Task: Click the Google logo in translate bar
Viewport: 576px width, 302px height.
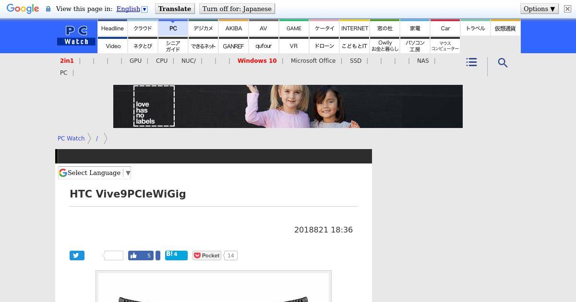Action: pos(23,9)
